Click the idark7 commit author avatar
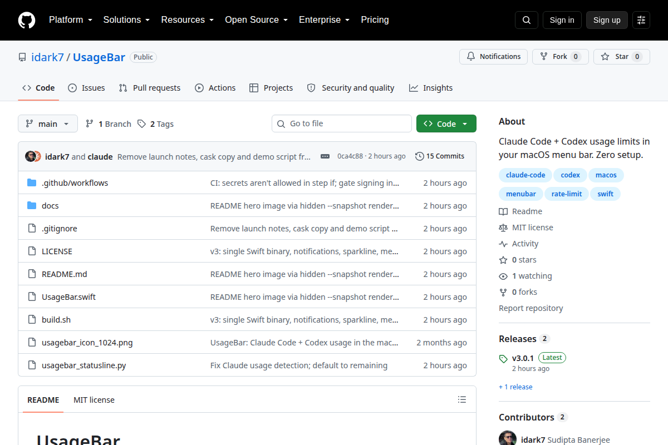The height and width of the screenshot is (445, 668). coord(31,156)
